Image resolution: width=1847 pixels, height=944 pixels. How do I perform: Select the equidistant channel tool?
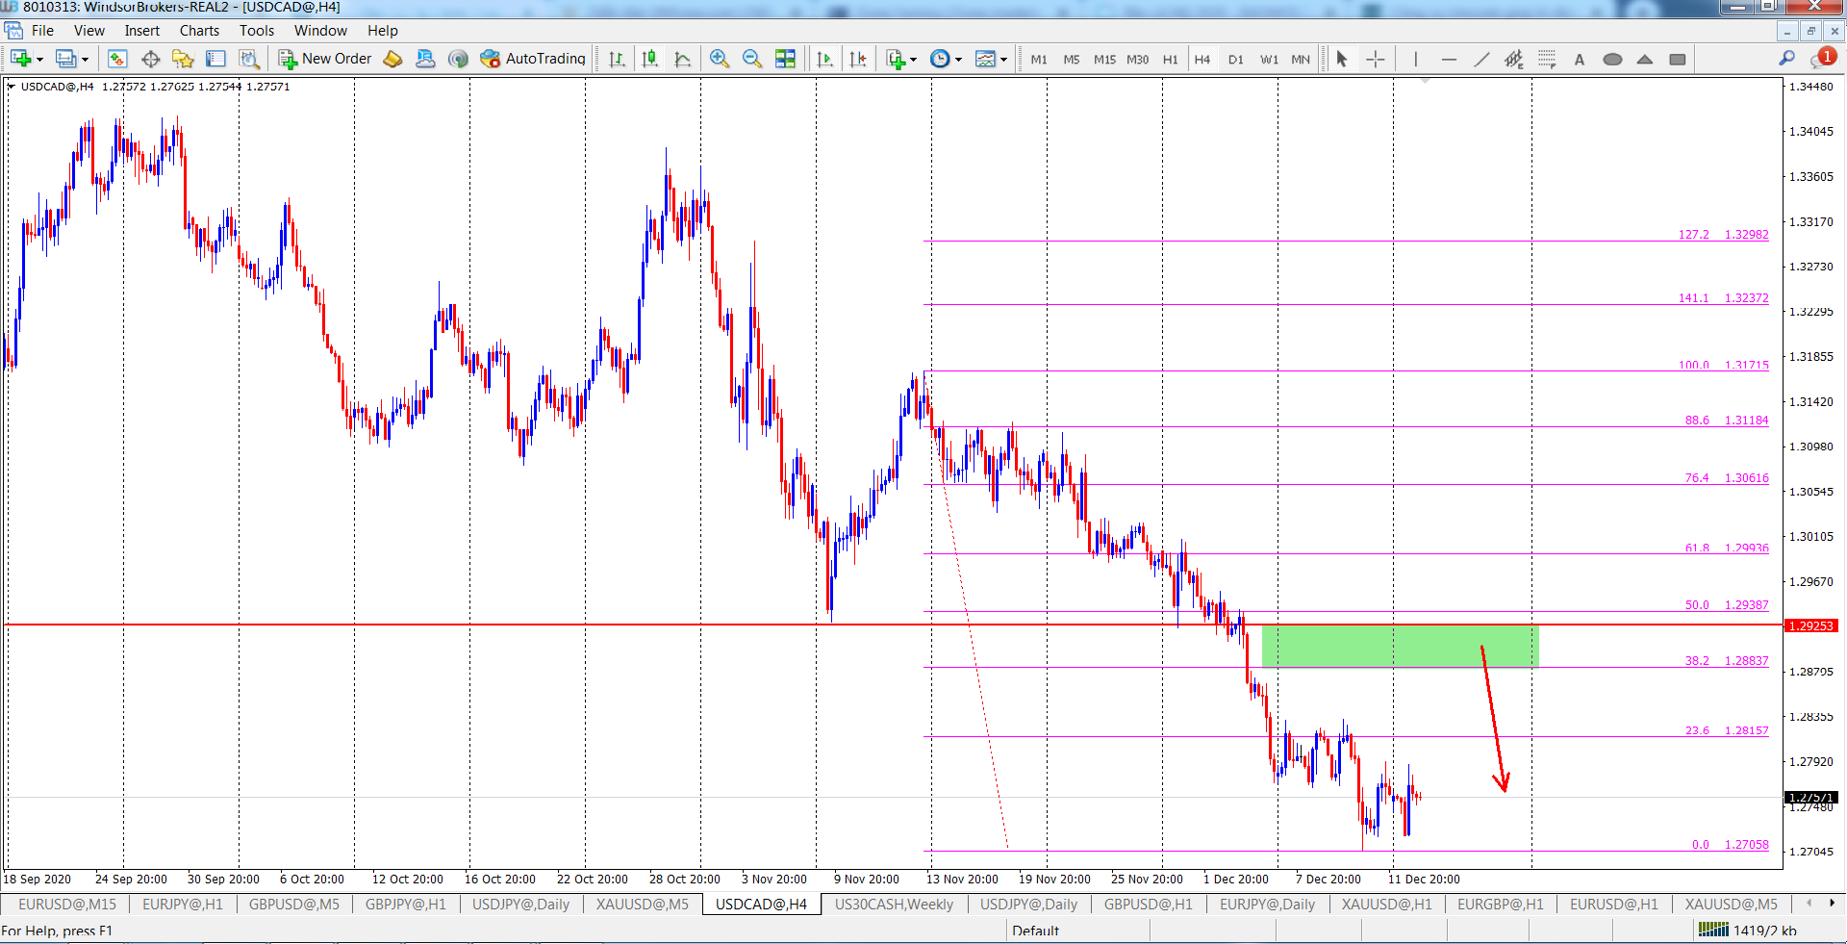(1514, 59)
